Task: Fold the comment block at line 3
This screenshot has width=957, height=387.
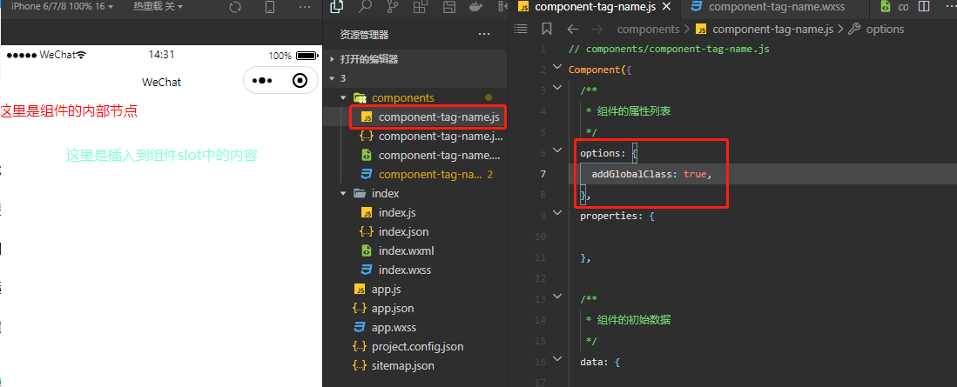Action: point(556,87)
